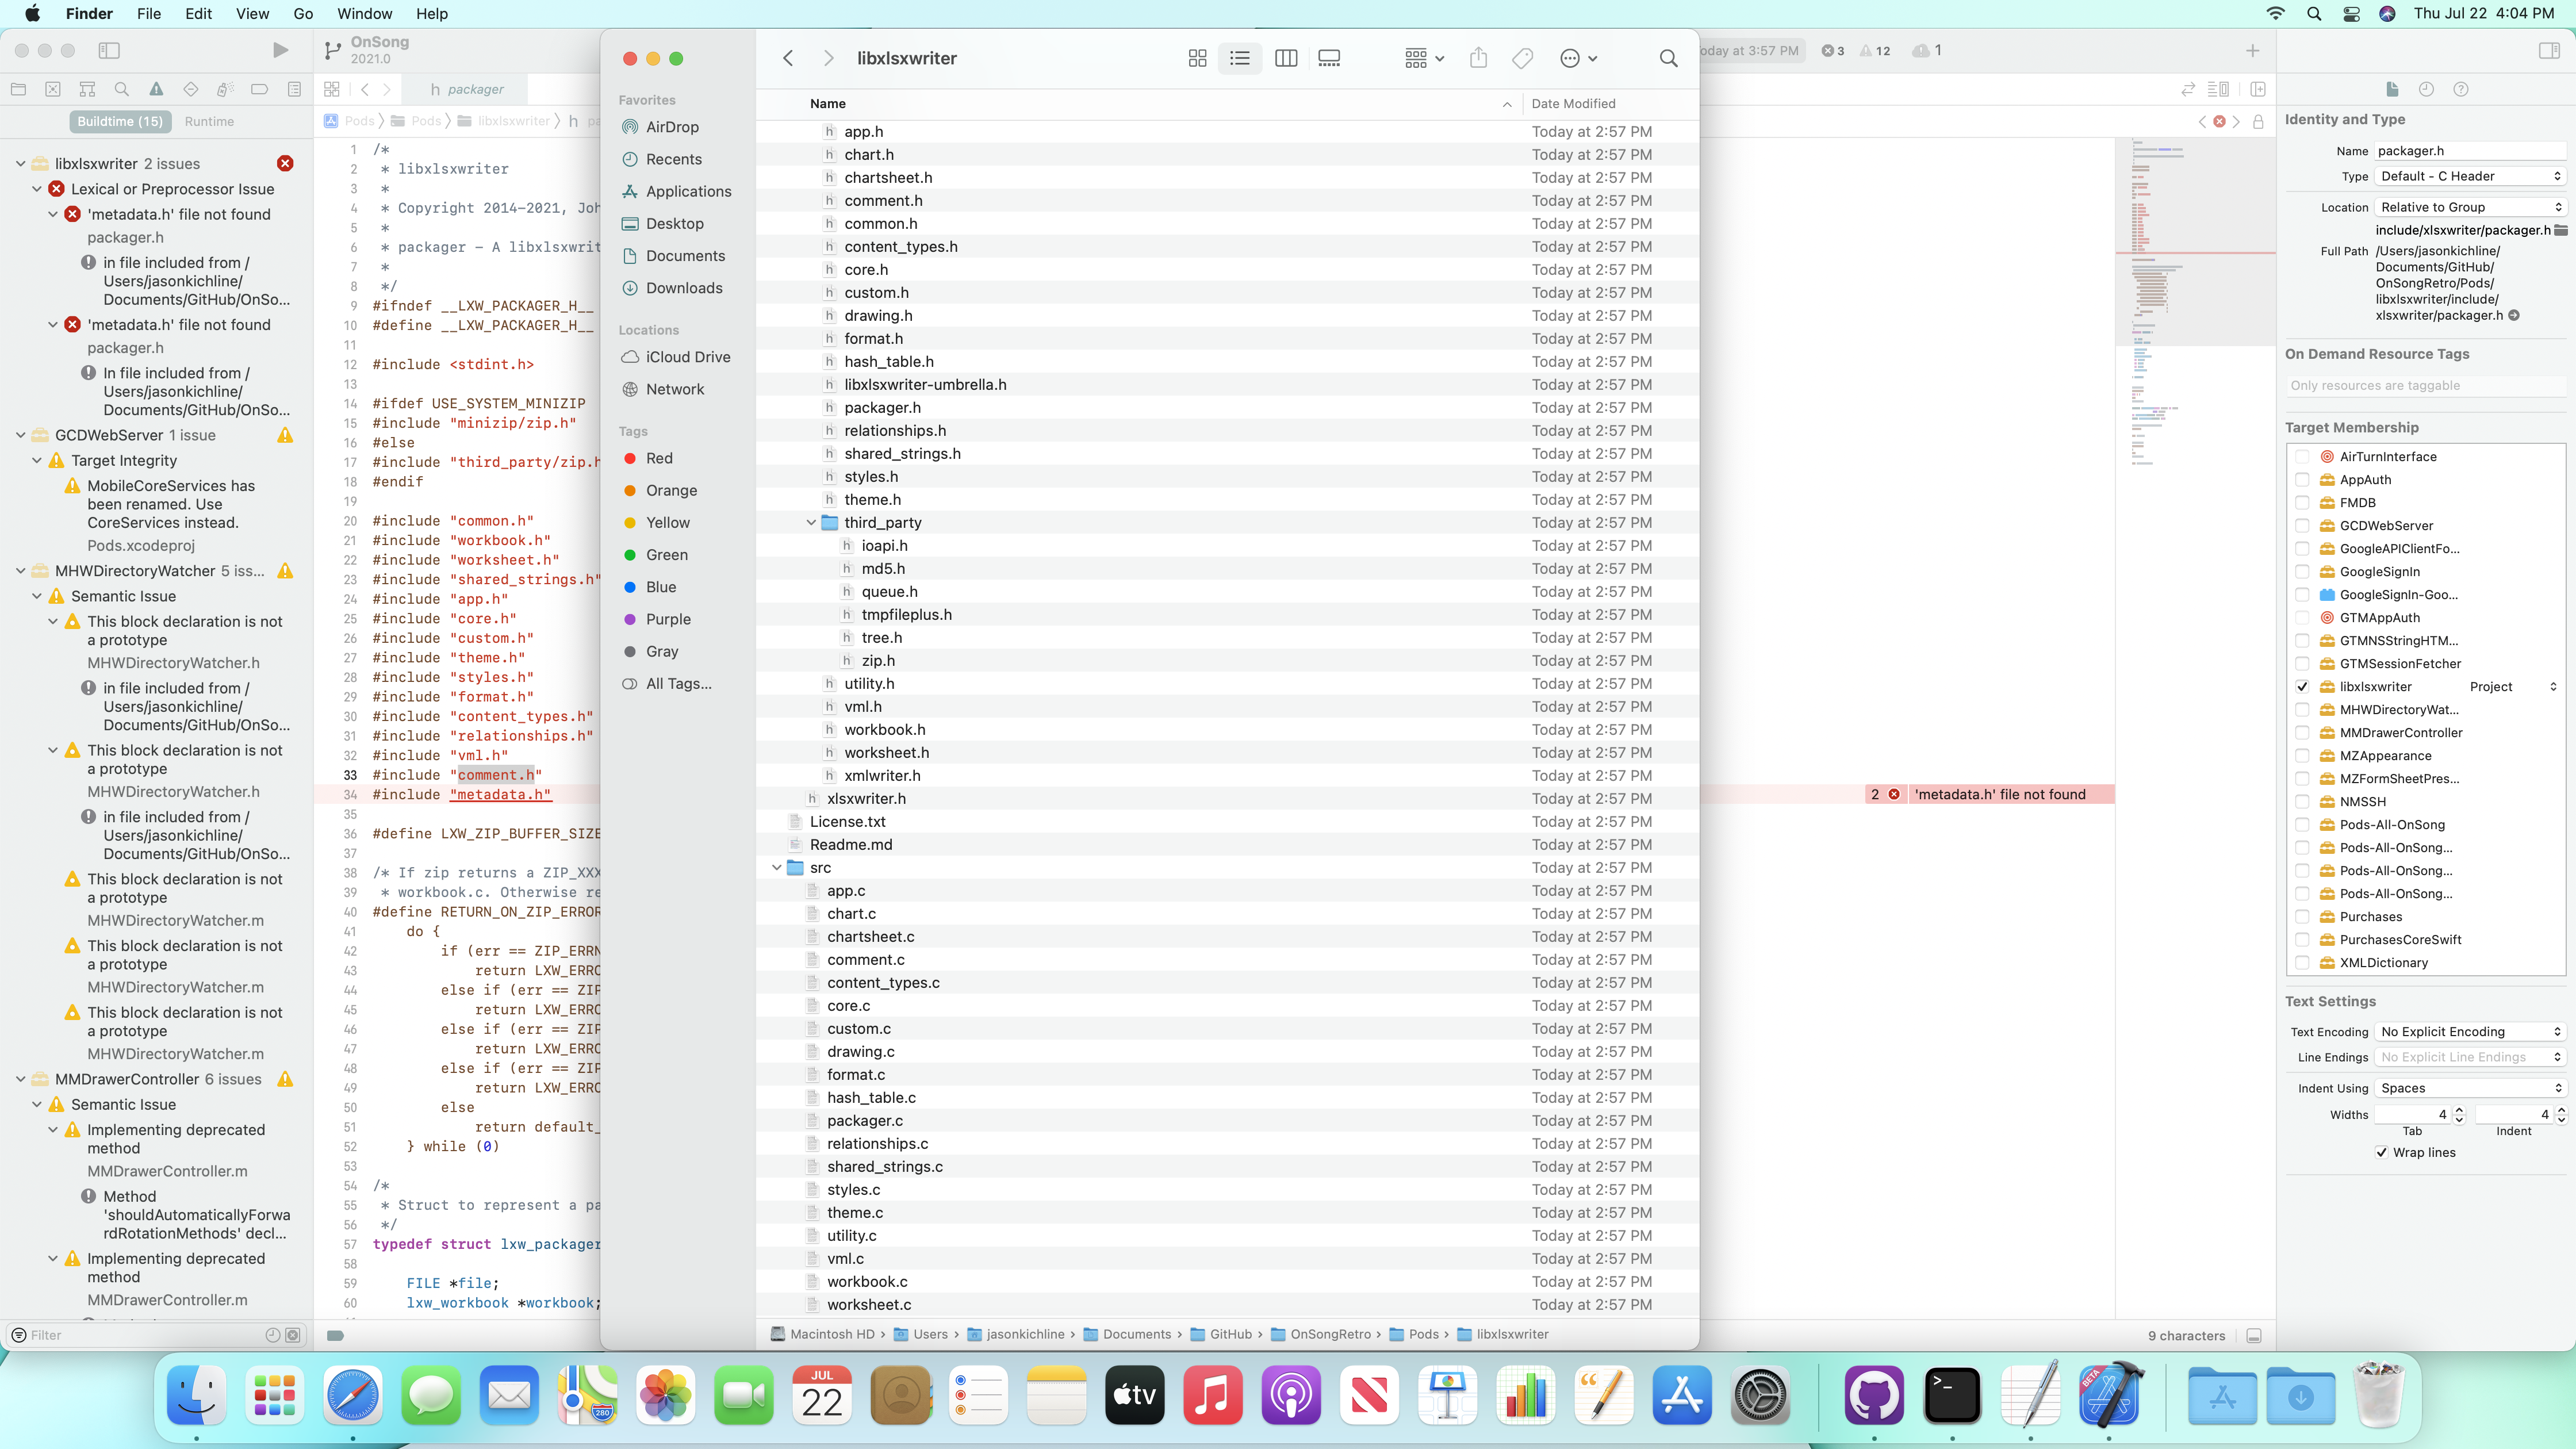The image size is (2576, 1449).
Task: Open Location dropdown Relative to Group
Action: 2469,207
